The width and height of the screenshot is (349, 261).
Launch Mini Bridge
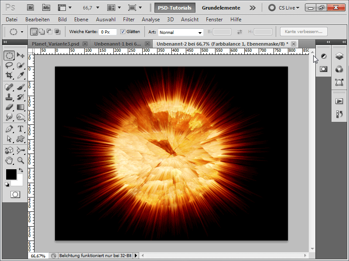(x=46, y=8)
